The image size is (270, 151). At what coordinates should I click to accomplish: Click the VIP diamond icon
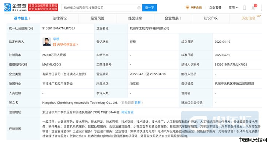click(x=187, y=8)
